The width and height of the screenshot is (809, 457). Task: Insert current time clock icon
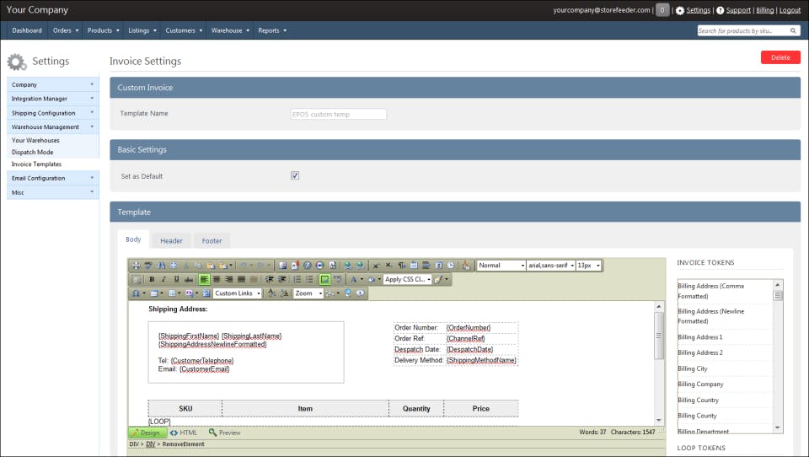point(450,266)
